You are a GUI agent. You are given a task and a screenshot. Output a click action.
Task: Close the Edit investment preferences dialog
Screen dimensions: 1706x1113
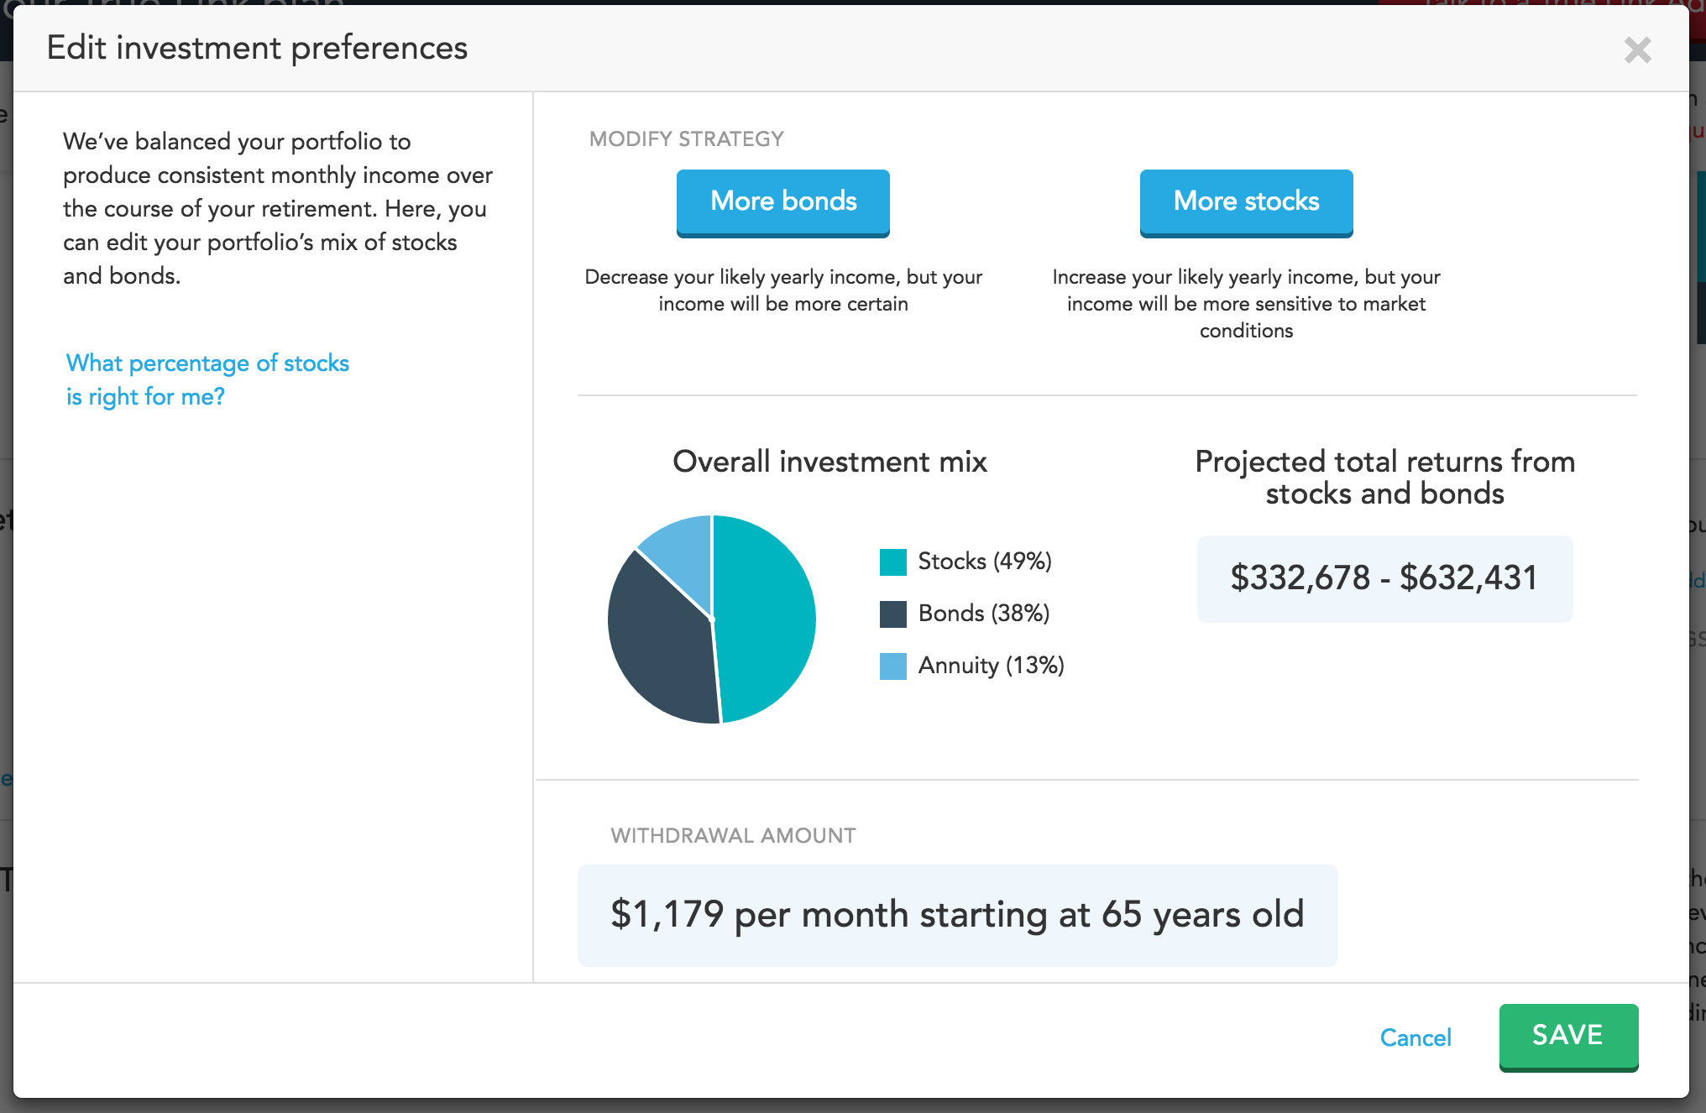pyautogui.click(x=1636, y=50)
